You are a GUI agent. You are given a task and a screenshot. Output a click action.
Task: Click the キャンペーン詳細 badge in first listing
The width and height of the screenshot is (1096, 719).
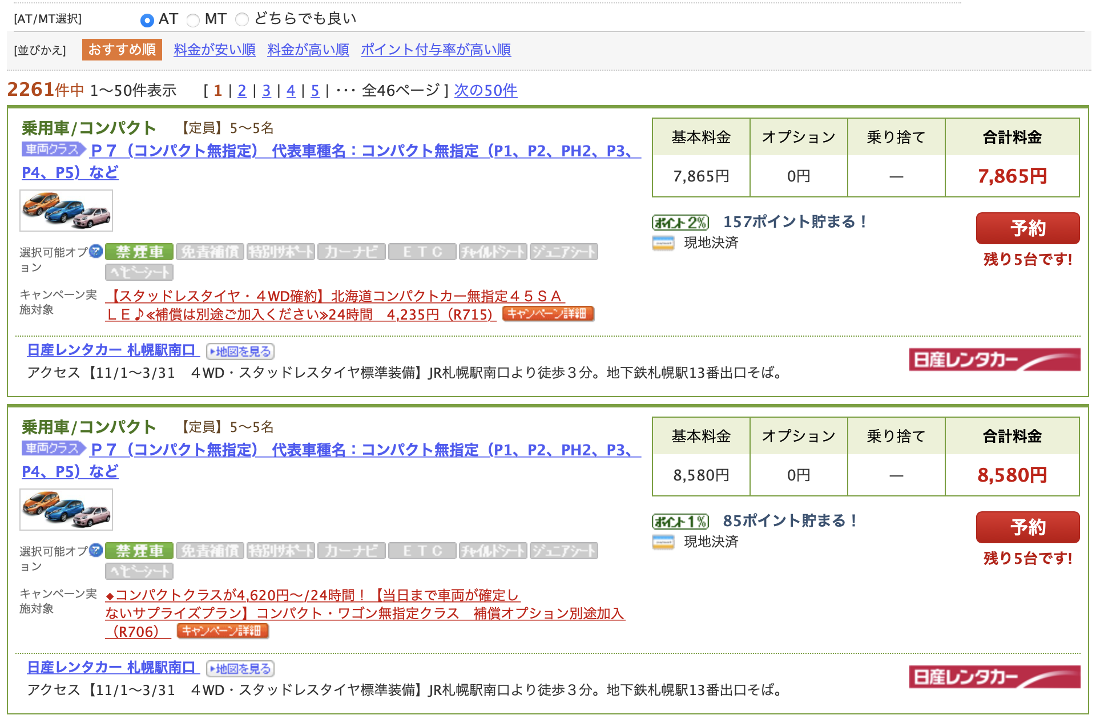click(x=548, y=314)
